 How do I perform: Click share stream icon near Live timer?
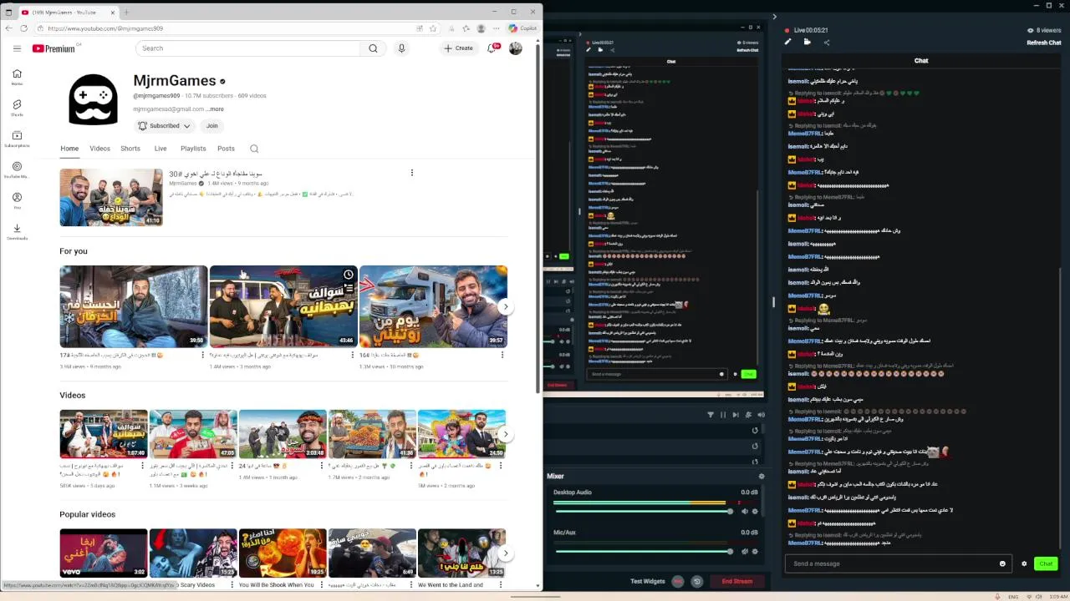coord(827,42)
